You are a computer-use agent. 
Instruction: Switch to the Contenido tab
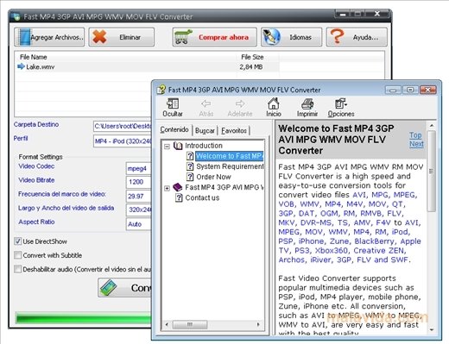pos(174,130)
